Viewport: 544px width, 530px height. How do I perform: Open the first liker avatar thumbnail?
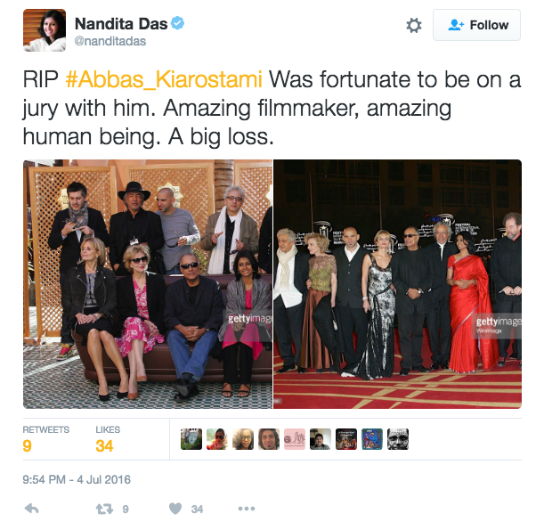tap(191, 439)
